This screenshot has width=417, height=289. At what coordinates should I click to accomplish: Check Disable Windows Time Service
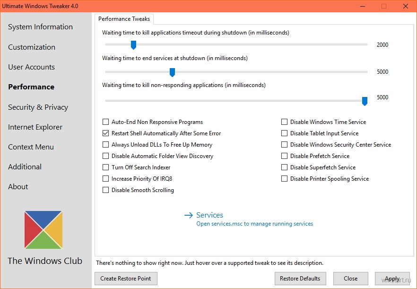coord(284,122)
